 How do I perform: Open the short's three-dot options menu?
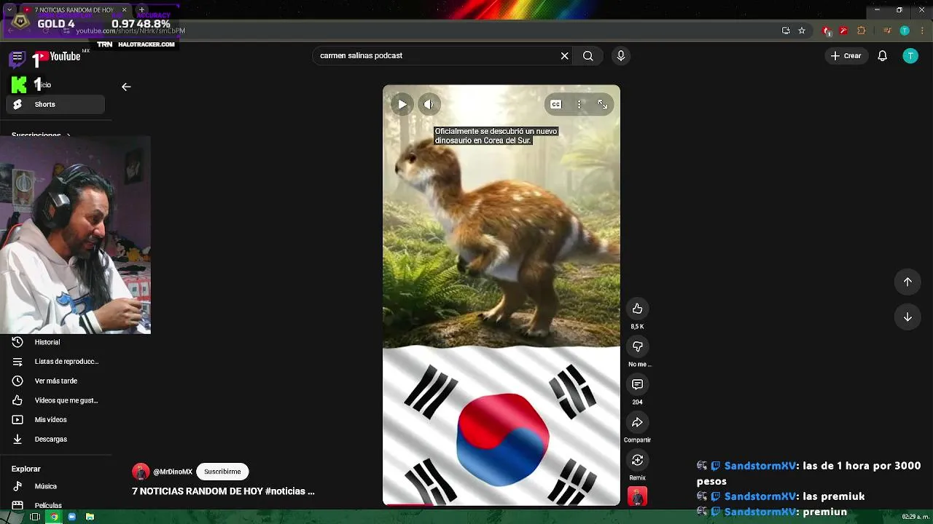coord(579,104)
